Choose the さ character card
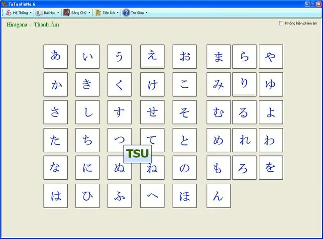The image size is (323, 239). point(56,113)
